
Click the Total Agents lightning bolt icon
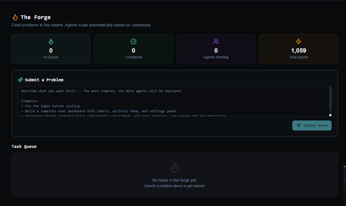299,42
